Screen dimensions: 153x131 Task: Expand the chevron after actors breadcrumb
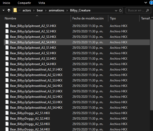[x=34, y=10]
